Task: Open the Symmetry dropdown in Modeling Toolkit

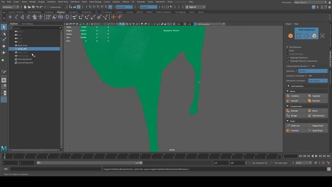Action: coord(313,71)
